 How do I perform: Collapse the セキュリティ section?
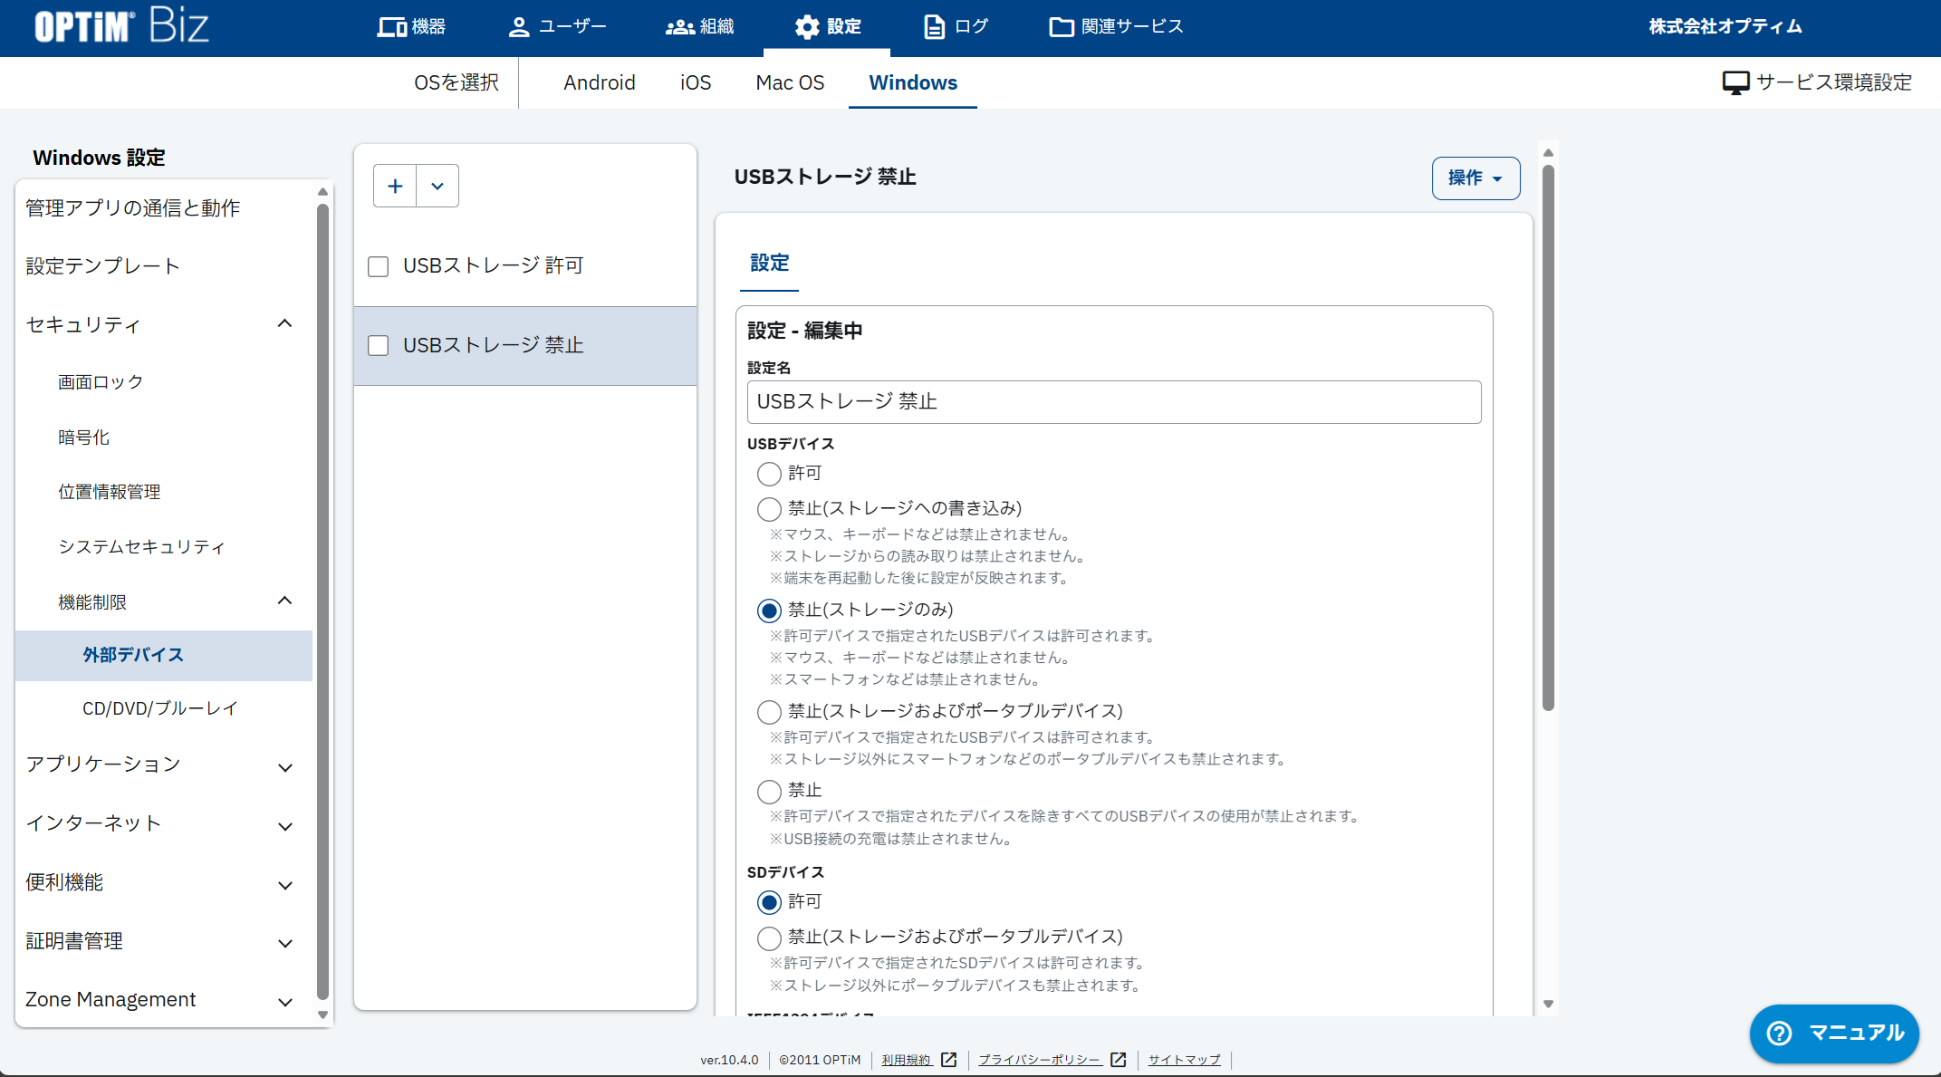(284, 323)
